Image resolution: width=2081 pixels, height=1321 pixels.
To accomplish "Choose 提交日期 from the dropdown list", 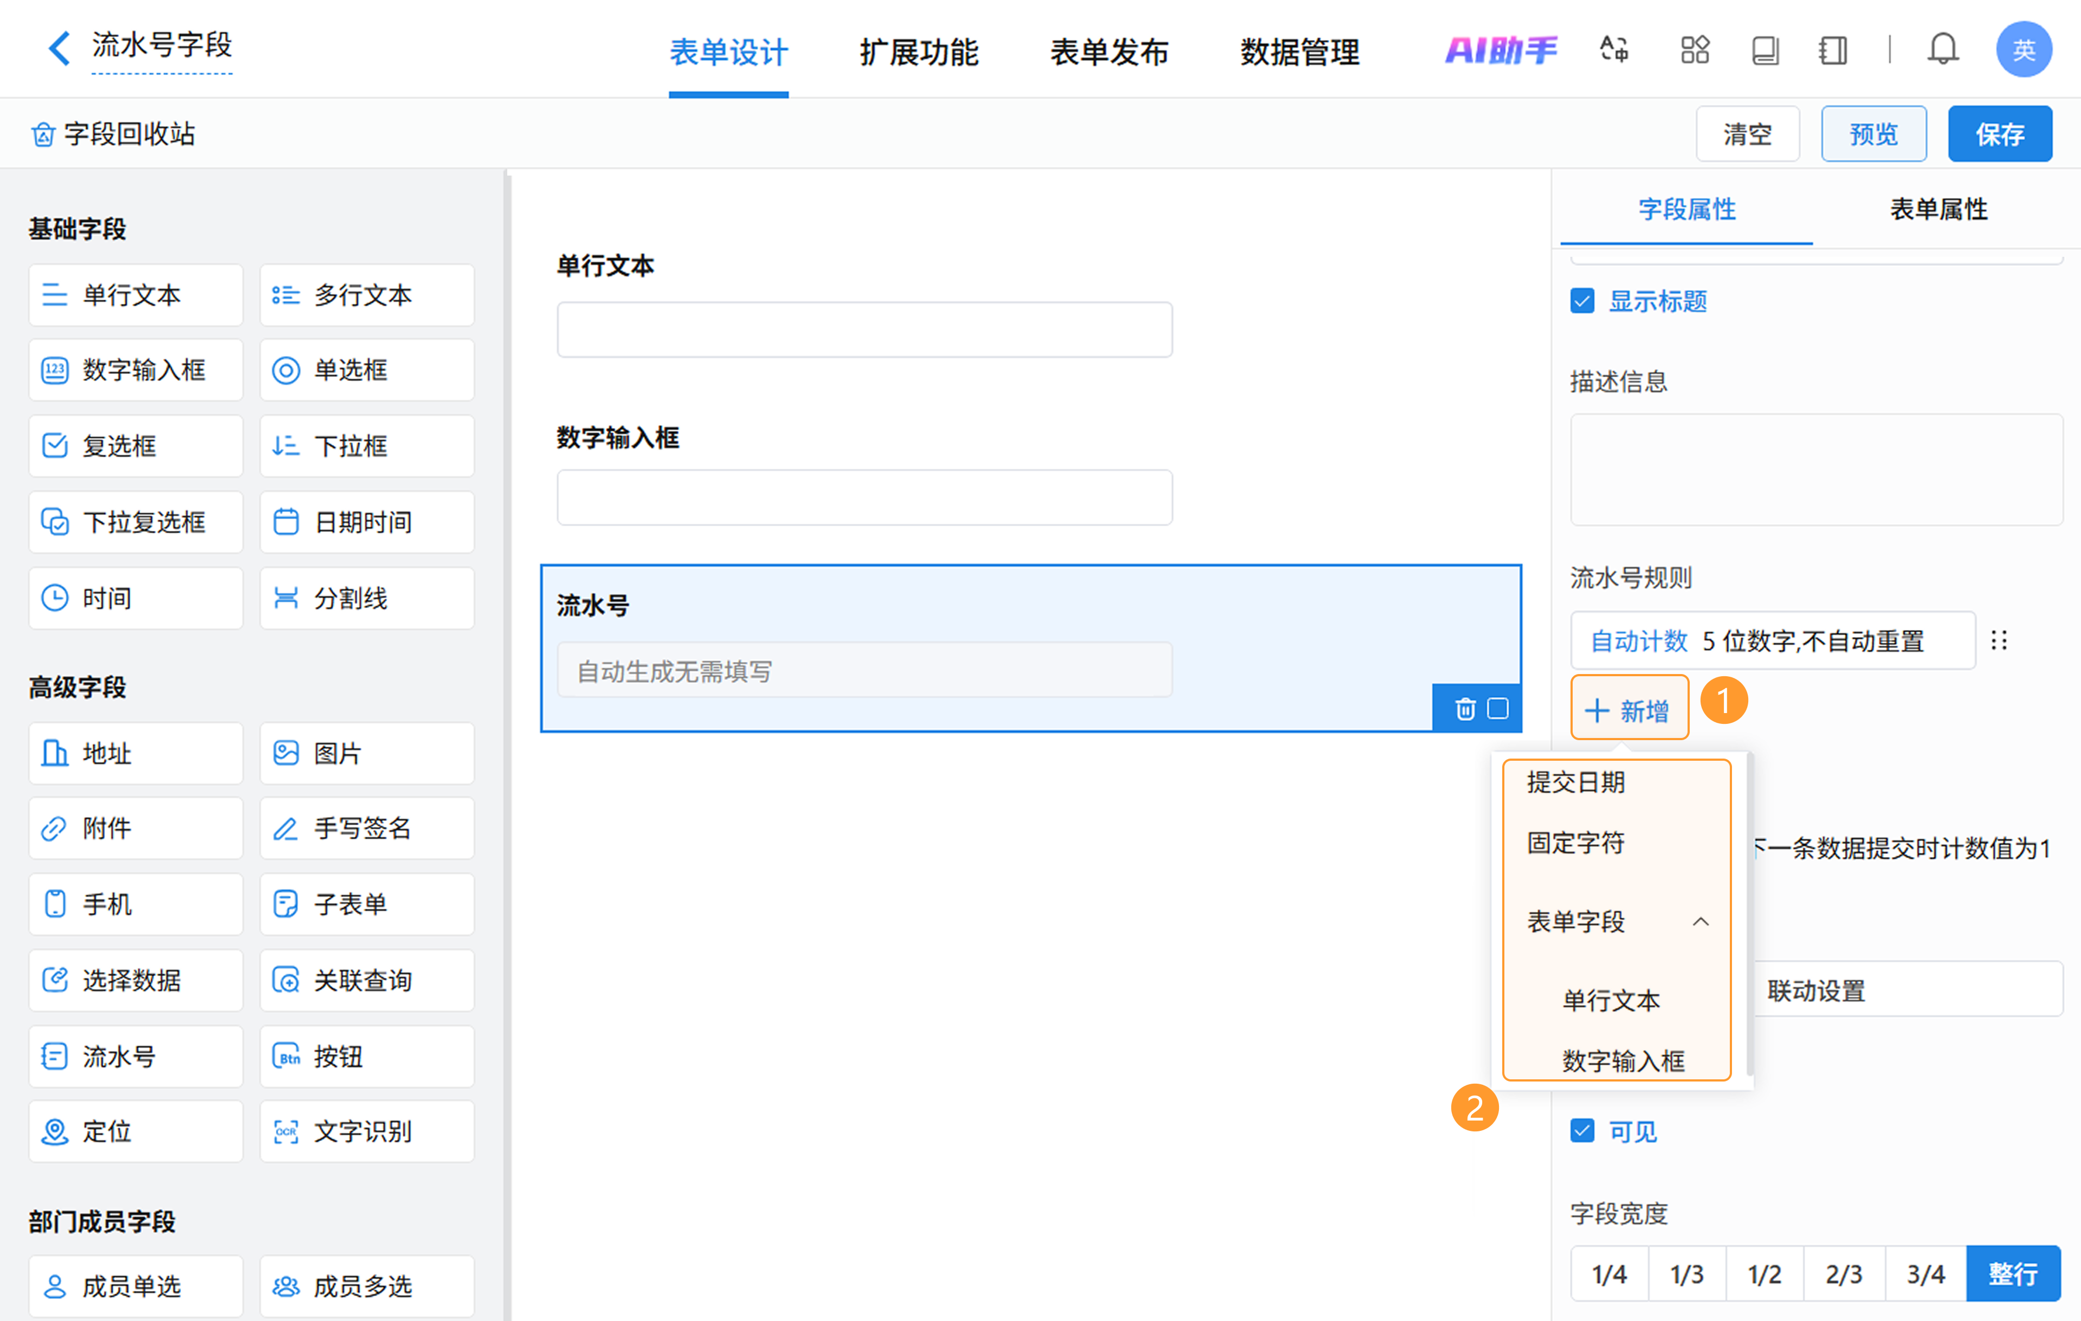I will [x=1575, y=782].
